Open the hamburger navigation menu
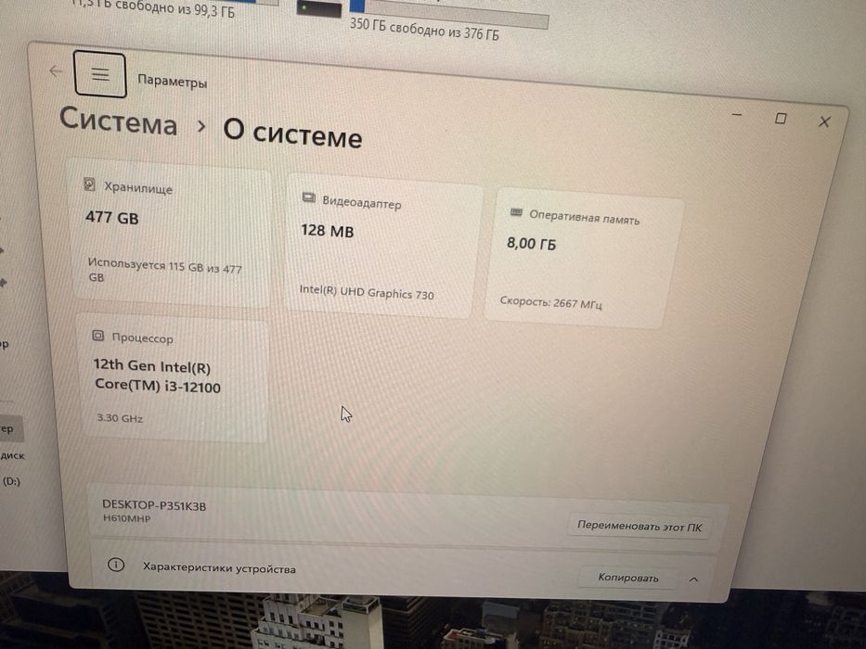 coord(100,74)
